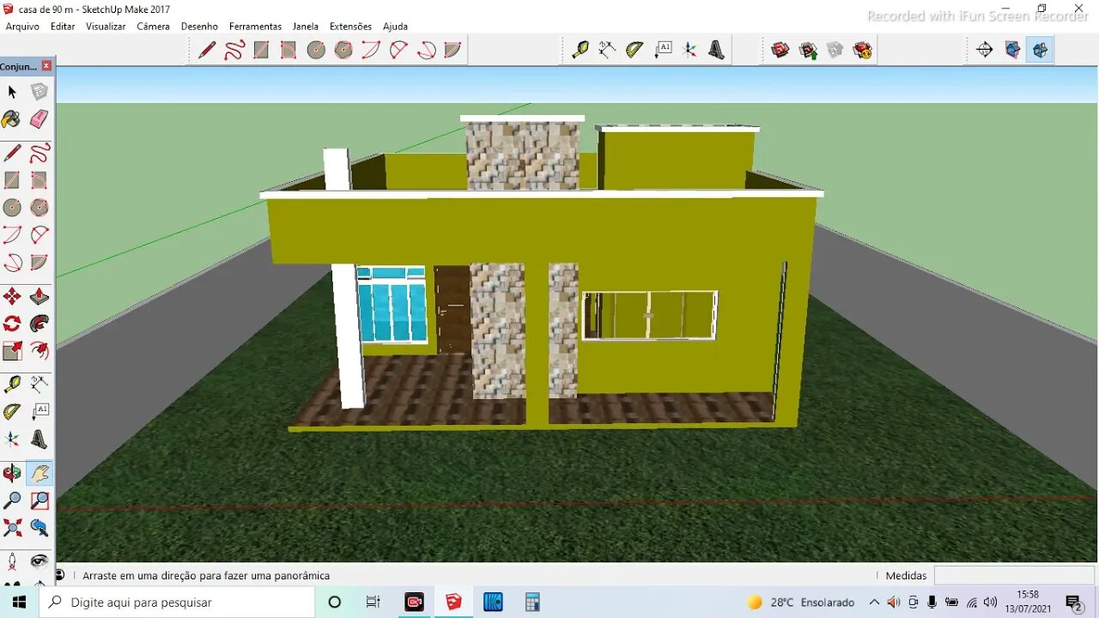The width and height of the screenshot is (1099, 618).
Task: Select the Tape Measure in the left tool set
Action: click(12, 385)
